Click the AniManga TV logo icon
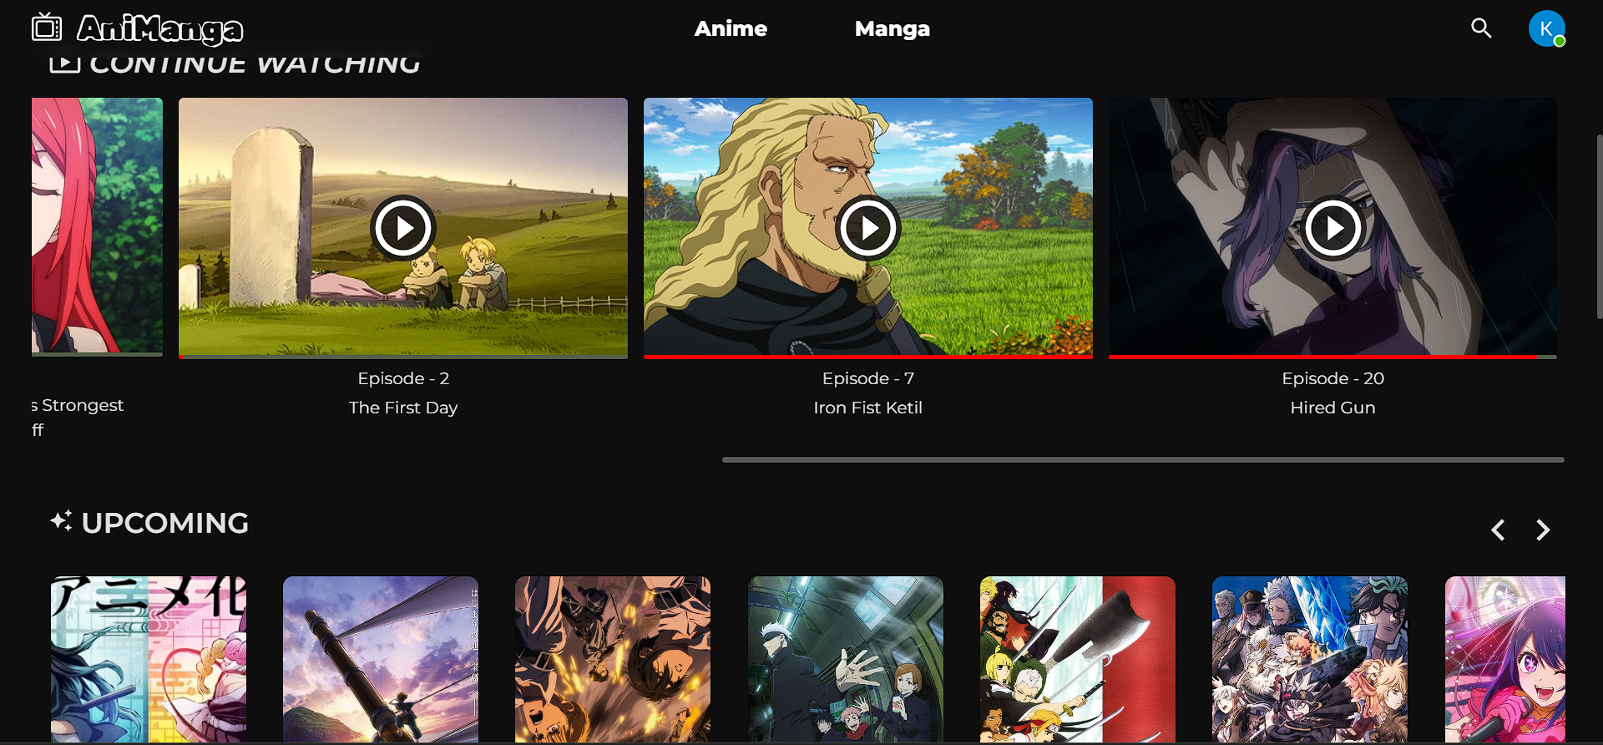The width and height of the screenshot is (1603, 745). [47, 28]
